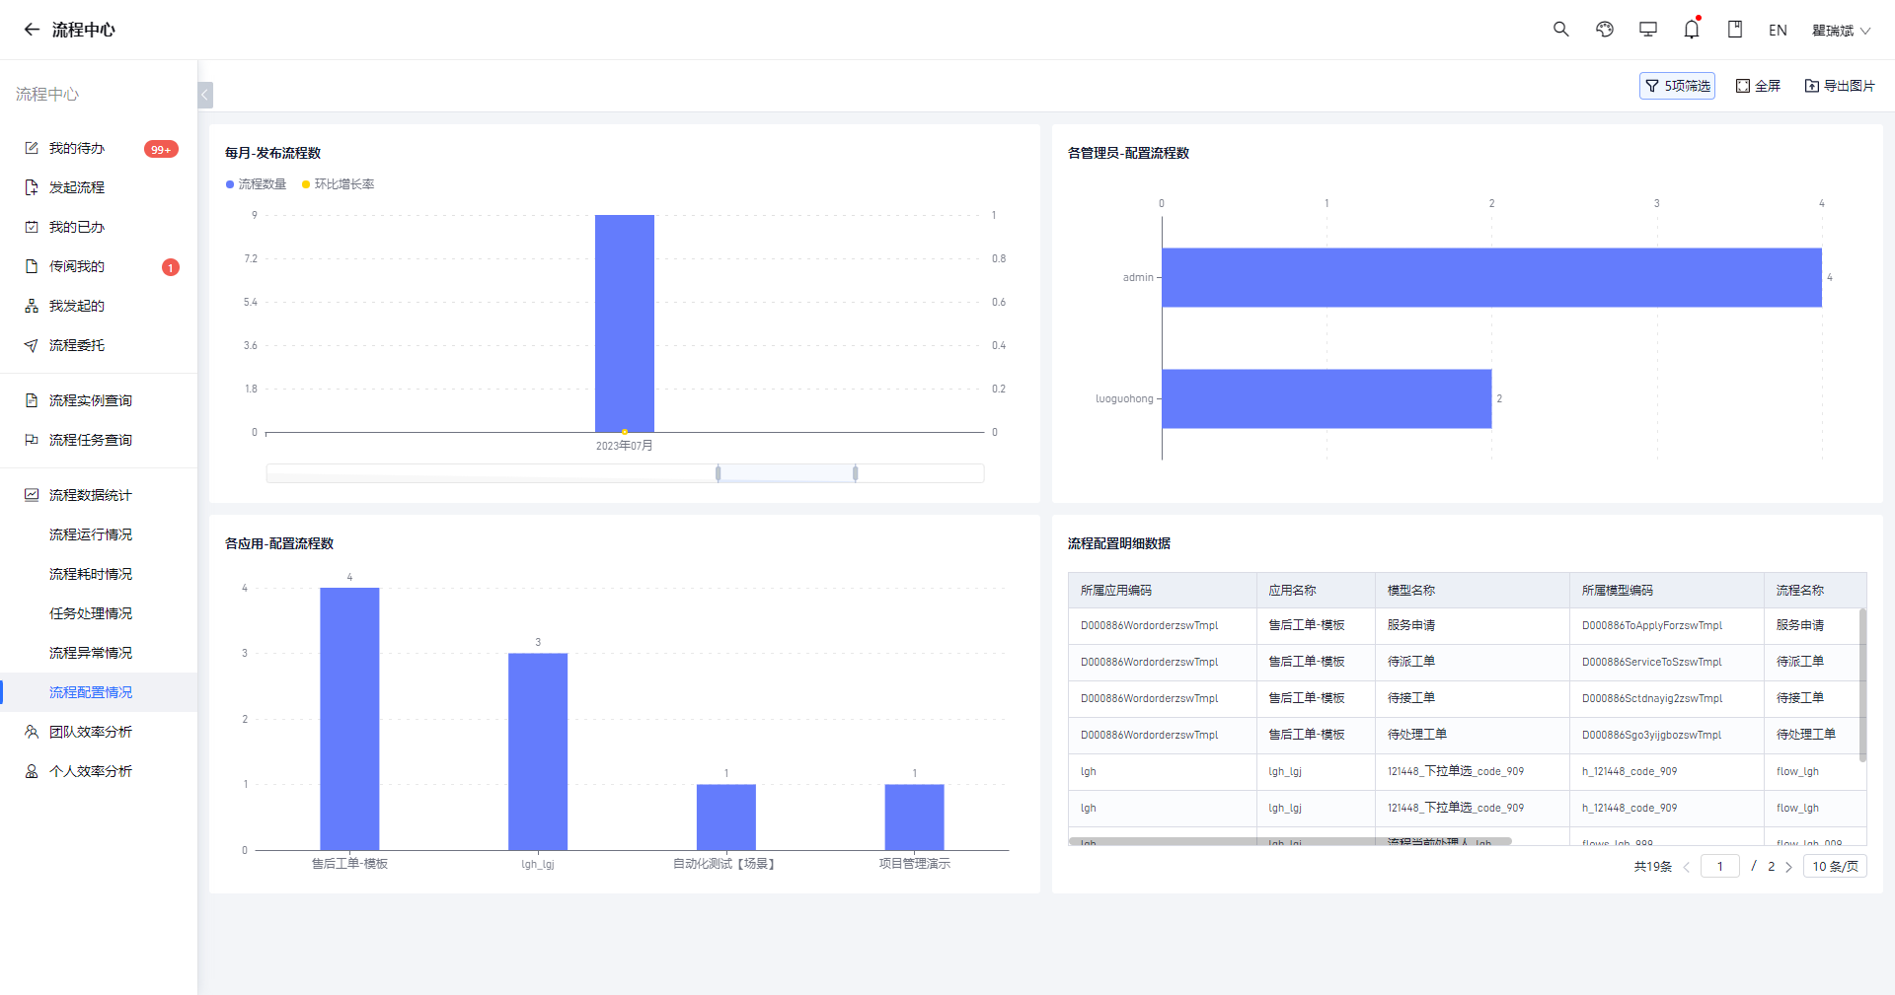The image size is (1895, 995).
Task: Click the 个人效率分析 person icon
Action: click(32, 771)
